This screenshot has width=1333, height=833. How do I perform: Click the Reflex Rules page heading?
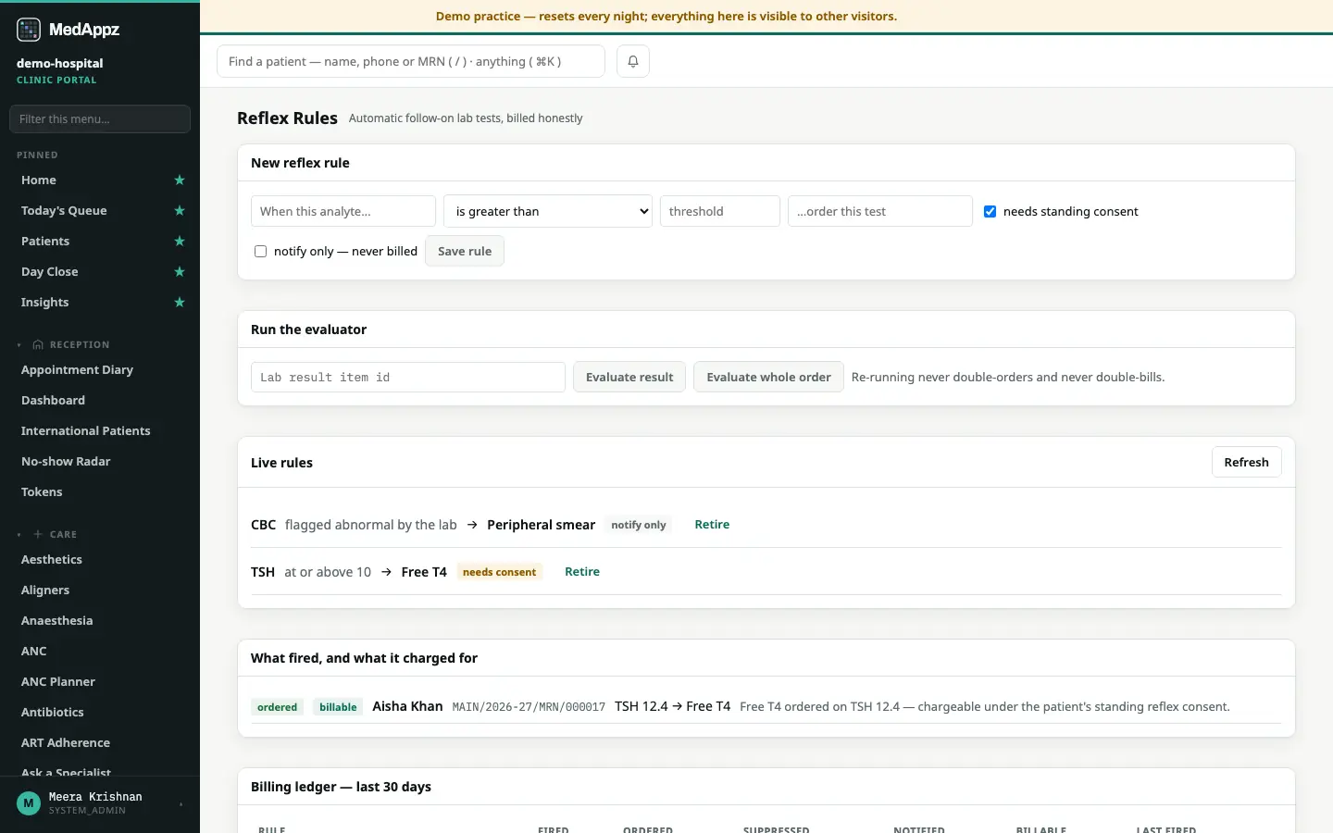coord(287,118)
